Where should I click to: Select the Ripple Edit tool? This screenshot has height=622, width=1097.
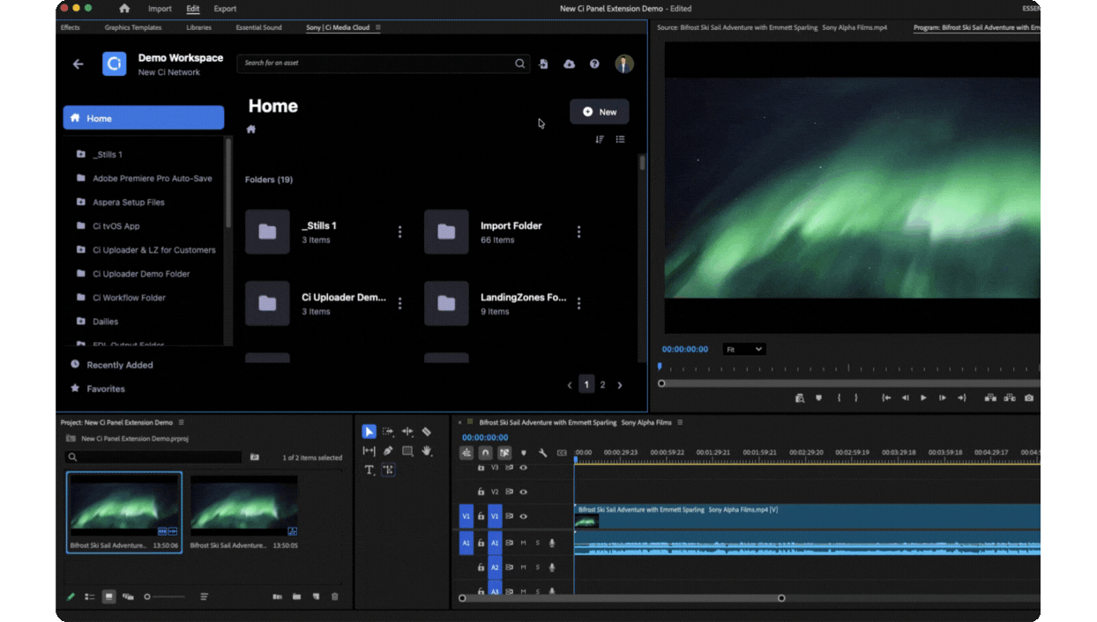coord(407,432)
